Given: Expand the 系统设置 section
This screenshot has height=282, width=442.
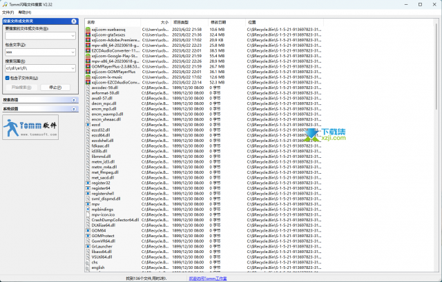Looking at the screenshot, I should click(74, 109).
